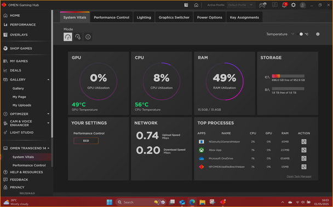Open SHOP GAMES in sidebar
The image size is (333, 207).
click(21, 48)
